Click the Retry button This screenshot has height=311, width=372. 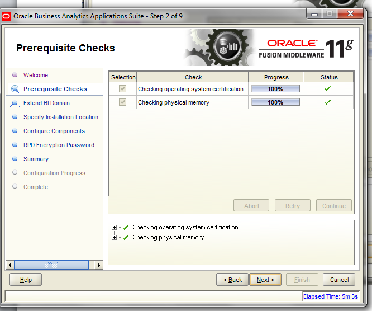click(x=293, y=205)
